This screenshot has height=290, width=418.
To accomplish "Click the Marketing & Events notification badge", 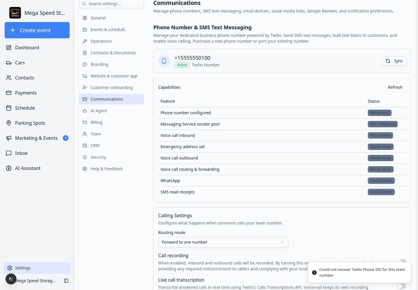I will (66, 138).
